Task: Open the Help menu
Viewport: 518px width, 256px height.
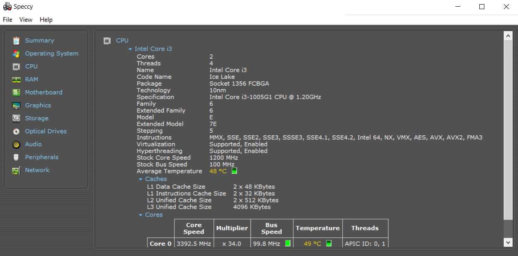Action: [46, 20]
